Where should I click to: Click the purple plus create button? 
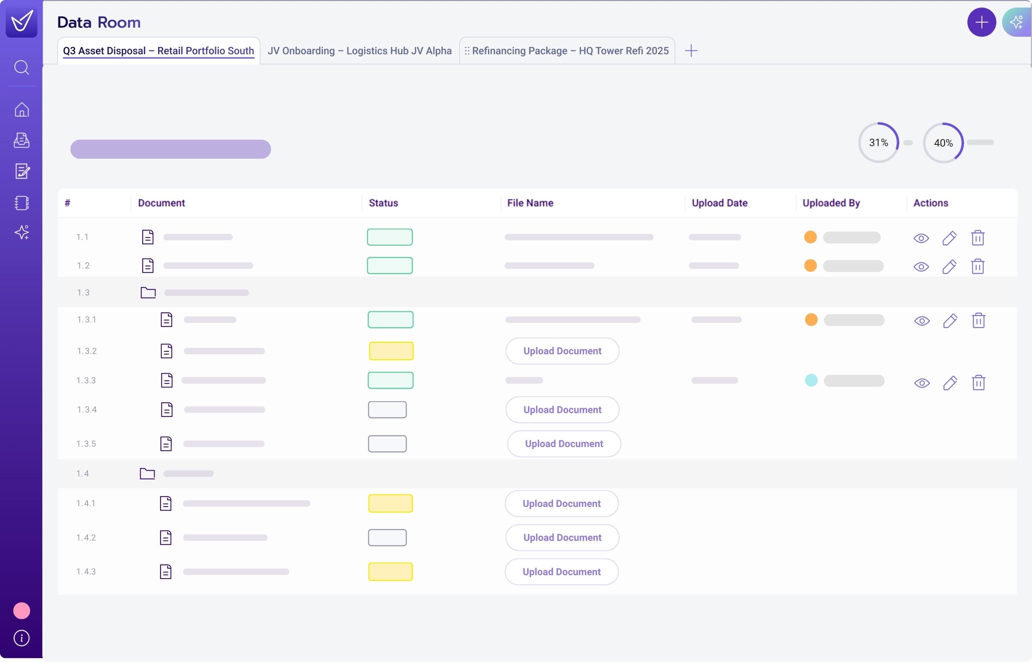click(981, 22)
